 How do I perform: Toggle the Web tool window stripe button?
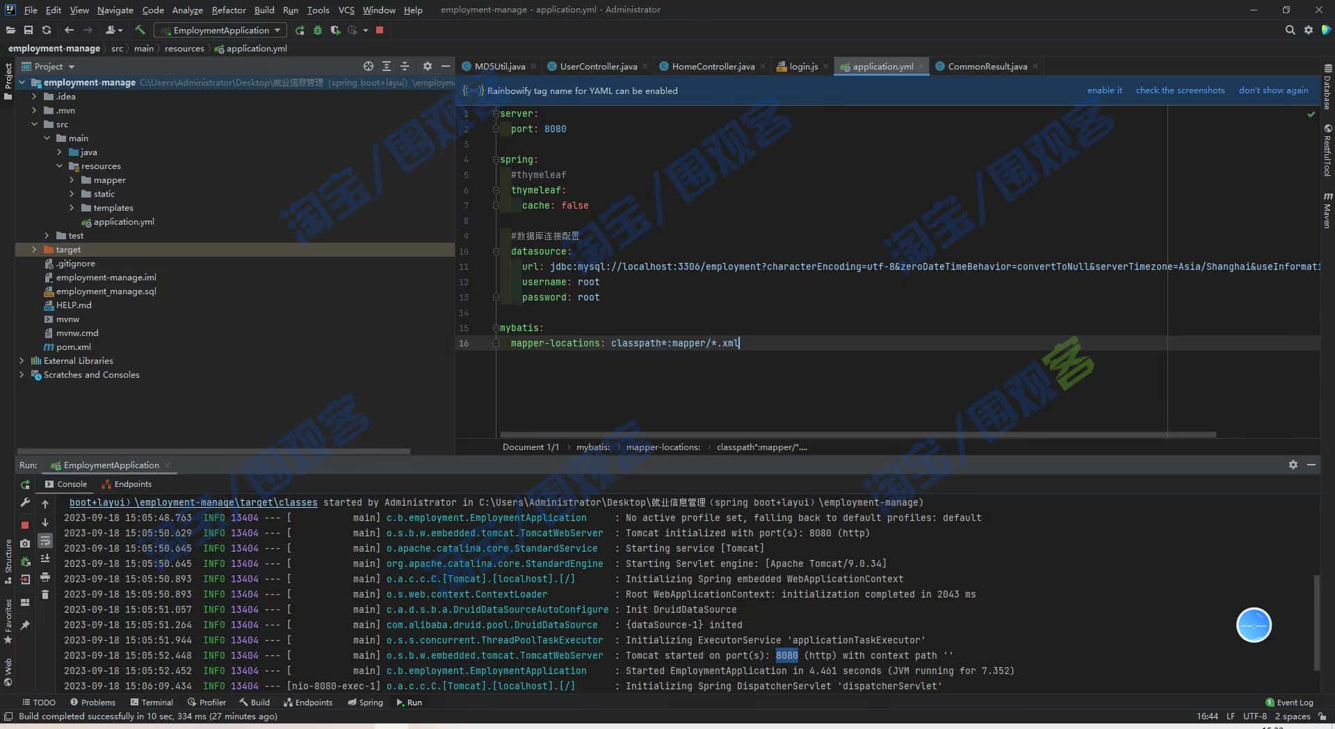(x=8, y=672)
